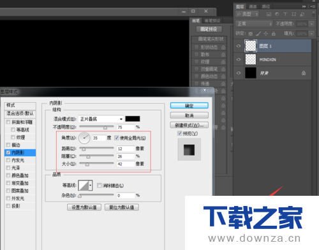The height and width of the screenshot is (250, 319).
Task: Click lock icon beside 传递 brush option
Action: [x=223, y=84]
